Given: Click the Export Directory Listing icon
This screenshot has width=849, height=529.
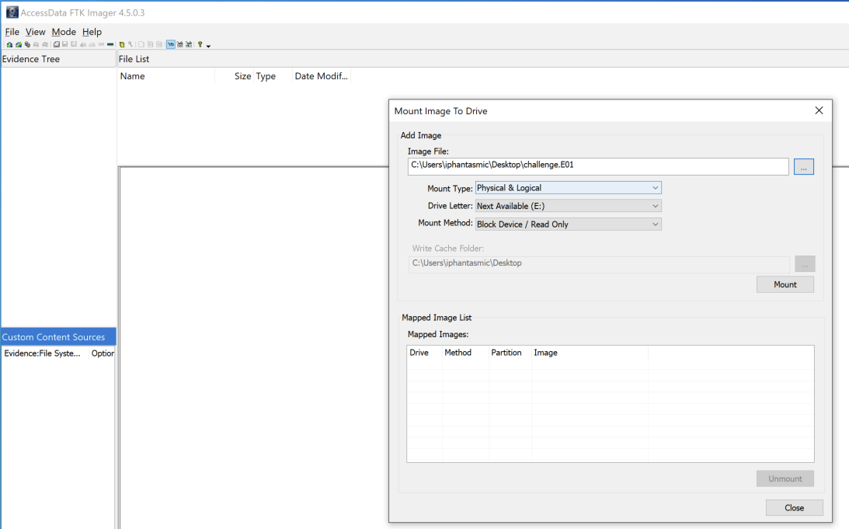Looking at the screenshot, I should point(159,44).
